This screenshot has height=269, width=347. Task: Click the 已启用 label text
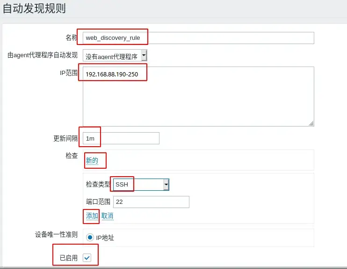[x=69, y=258]
